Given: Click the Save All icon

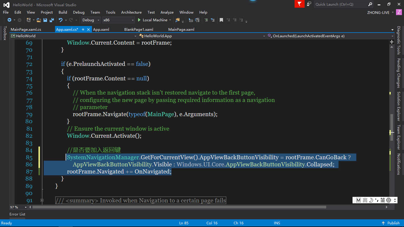Looking at the screenshot, I should 51,20.
